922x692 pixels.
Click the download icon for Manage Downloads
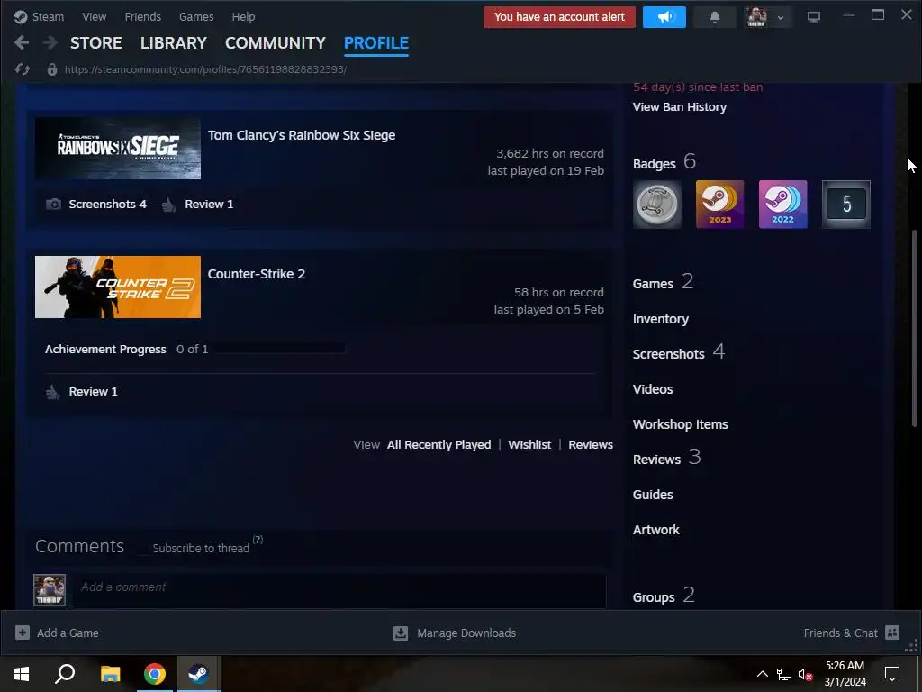pyautogui.click(x=401, y=633)
